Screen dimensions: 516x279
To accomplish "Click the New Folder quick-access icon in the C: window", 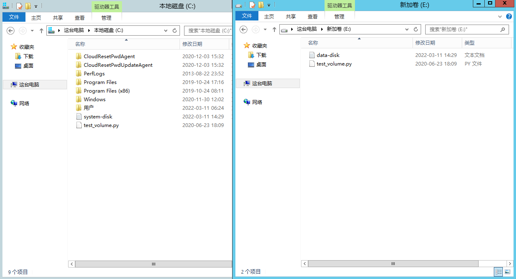I will coord(28,6).
